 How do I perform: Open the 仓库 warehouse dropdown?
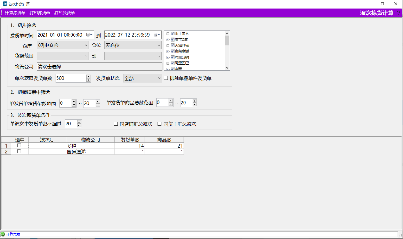[86, 45]
